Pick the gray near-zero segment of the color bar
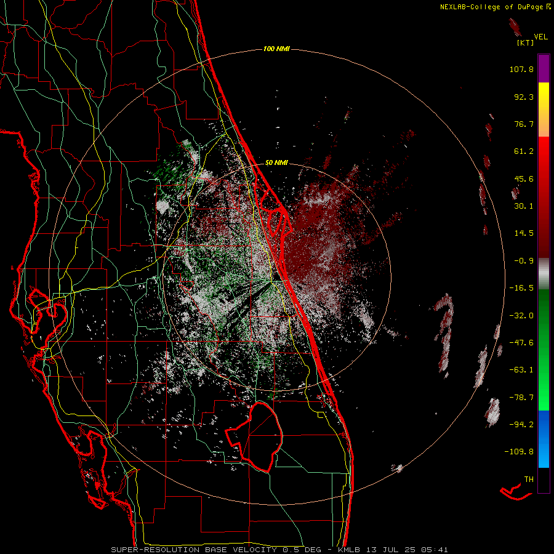 tap(544, 273)
